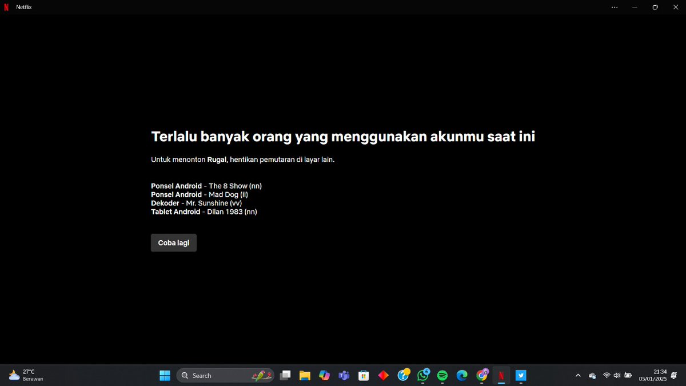The image size is (686, 386).
Task: Close the Netflix window
Action: tap(675, 7)
